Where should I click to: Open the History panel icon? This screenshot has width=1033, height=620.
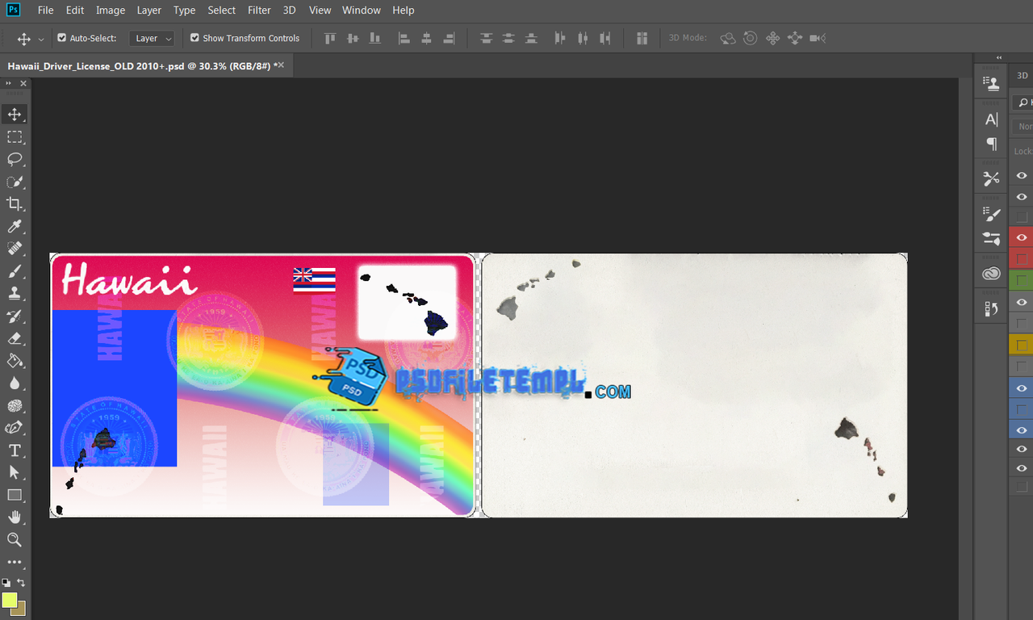click(x=991, y=308)
